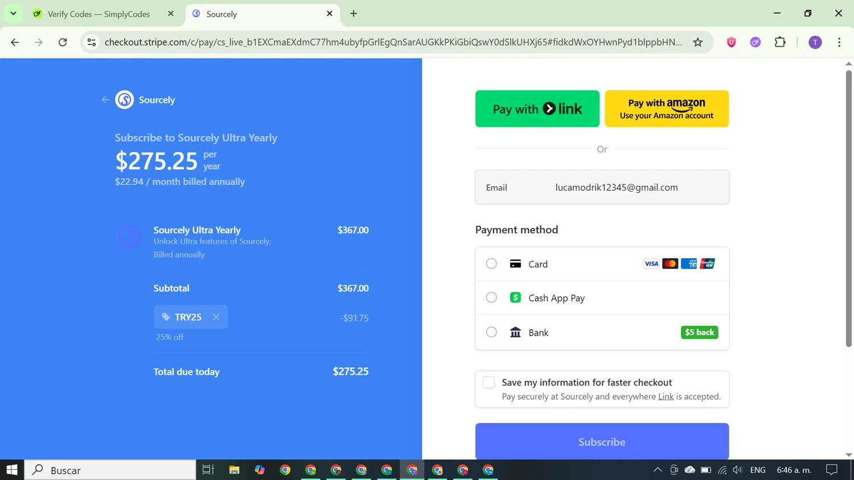The width and height of the screenshot is (854, 480).
Task: Open the uBlock shield extension
Action: pyautogui.click(x=732, y=42)
